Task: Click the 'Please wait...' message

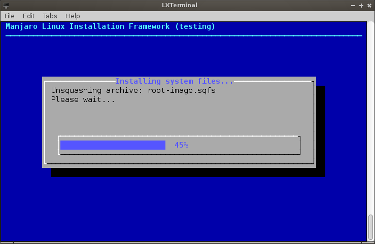Action: pyautogui.click(x=83, y=99)
